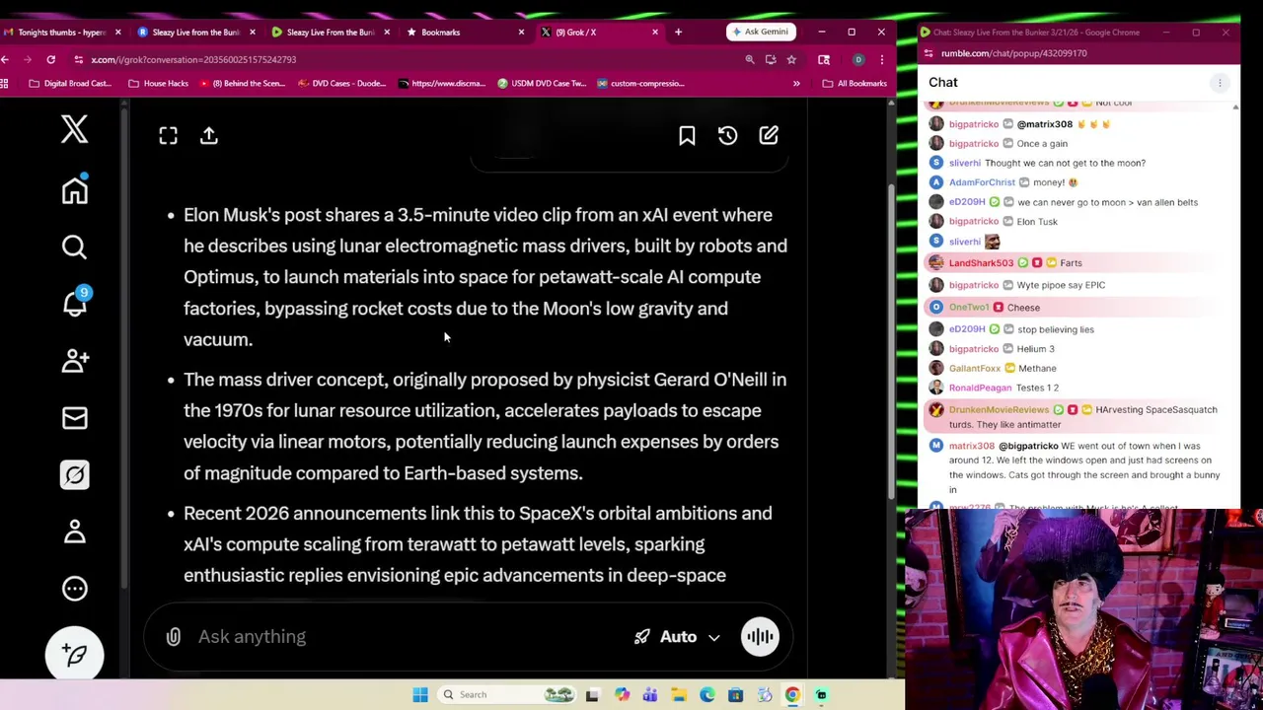Open chat popup options three-dot menu

1220,83
